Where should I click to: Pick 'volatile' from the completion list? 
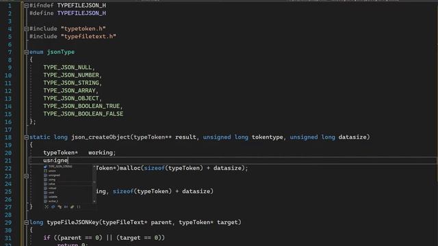(53, 197)
